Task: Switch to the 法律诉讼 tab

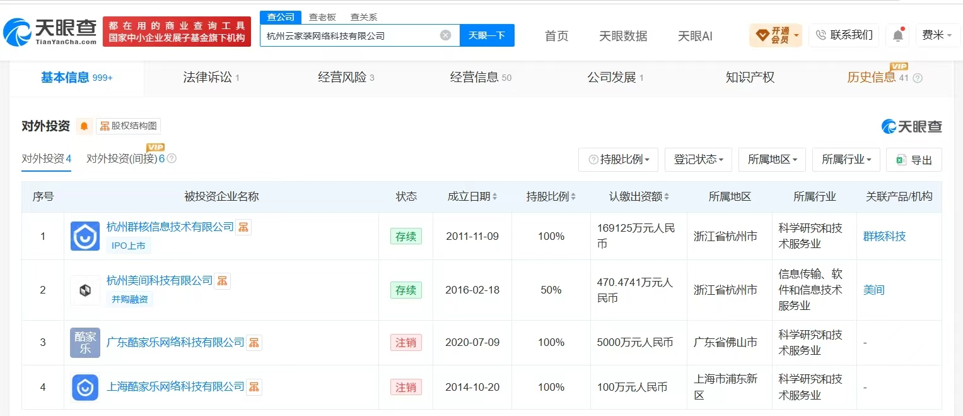Action: click(211, 78)
